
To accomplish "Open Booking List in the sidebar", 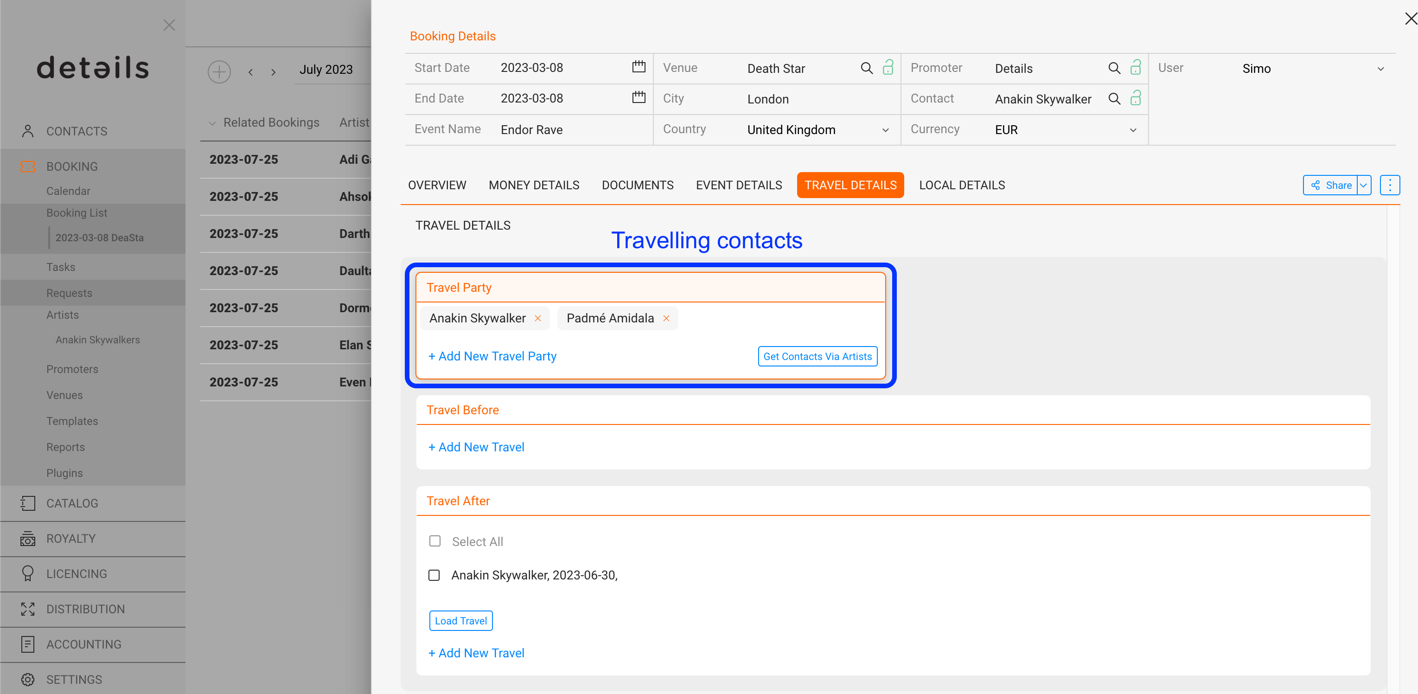I will tap(77, 212).
